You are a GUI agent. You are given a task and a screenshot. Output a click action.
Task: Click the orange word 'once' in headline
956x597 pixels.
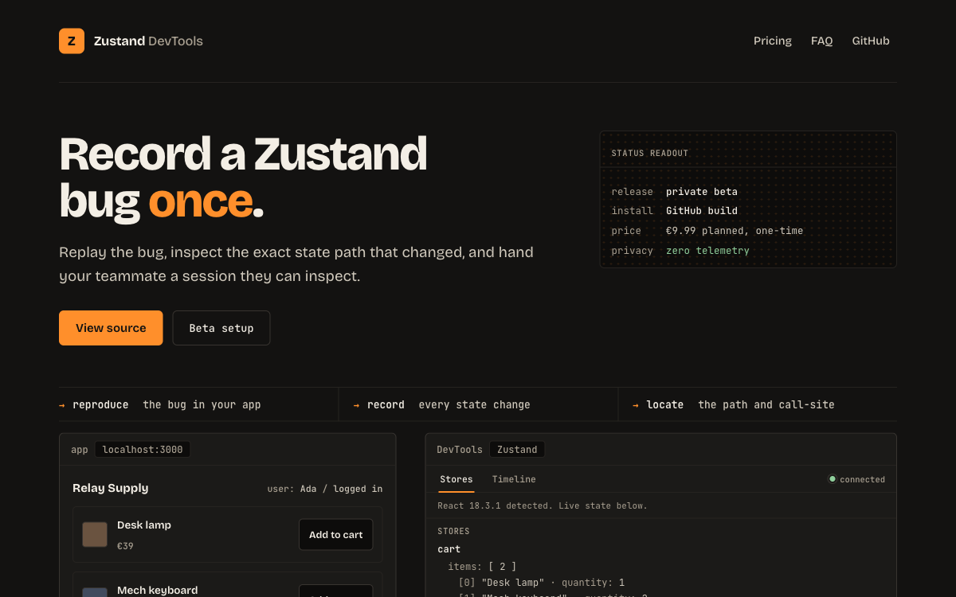(x=200, y=201)
